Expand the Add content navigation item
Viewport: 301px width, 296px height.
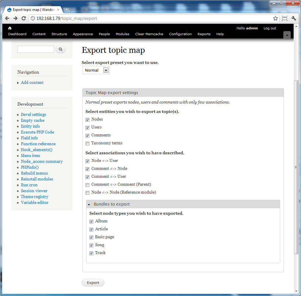click(18, 83)
